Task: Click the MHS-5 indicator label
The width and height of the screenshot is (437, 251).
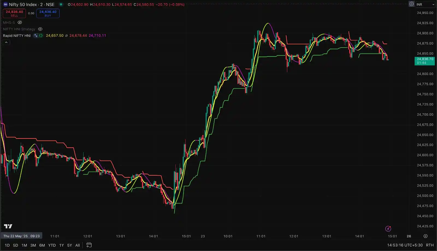Action: pos(9,22)
